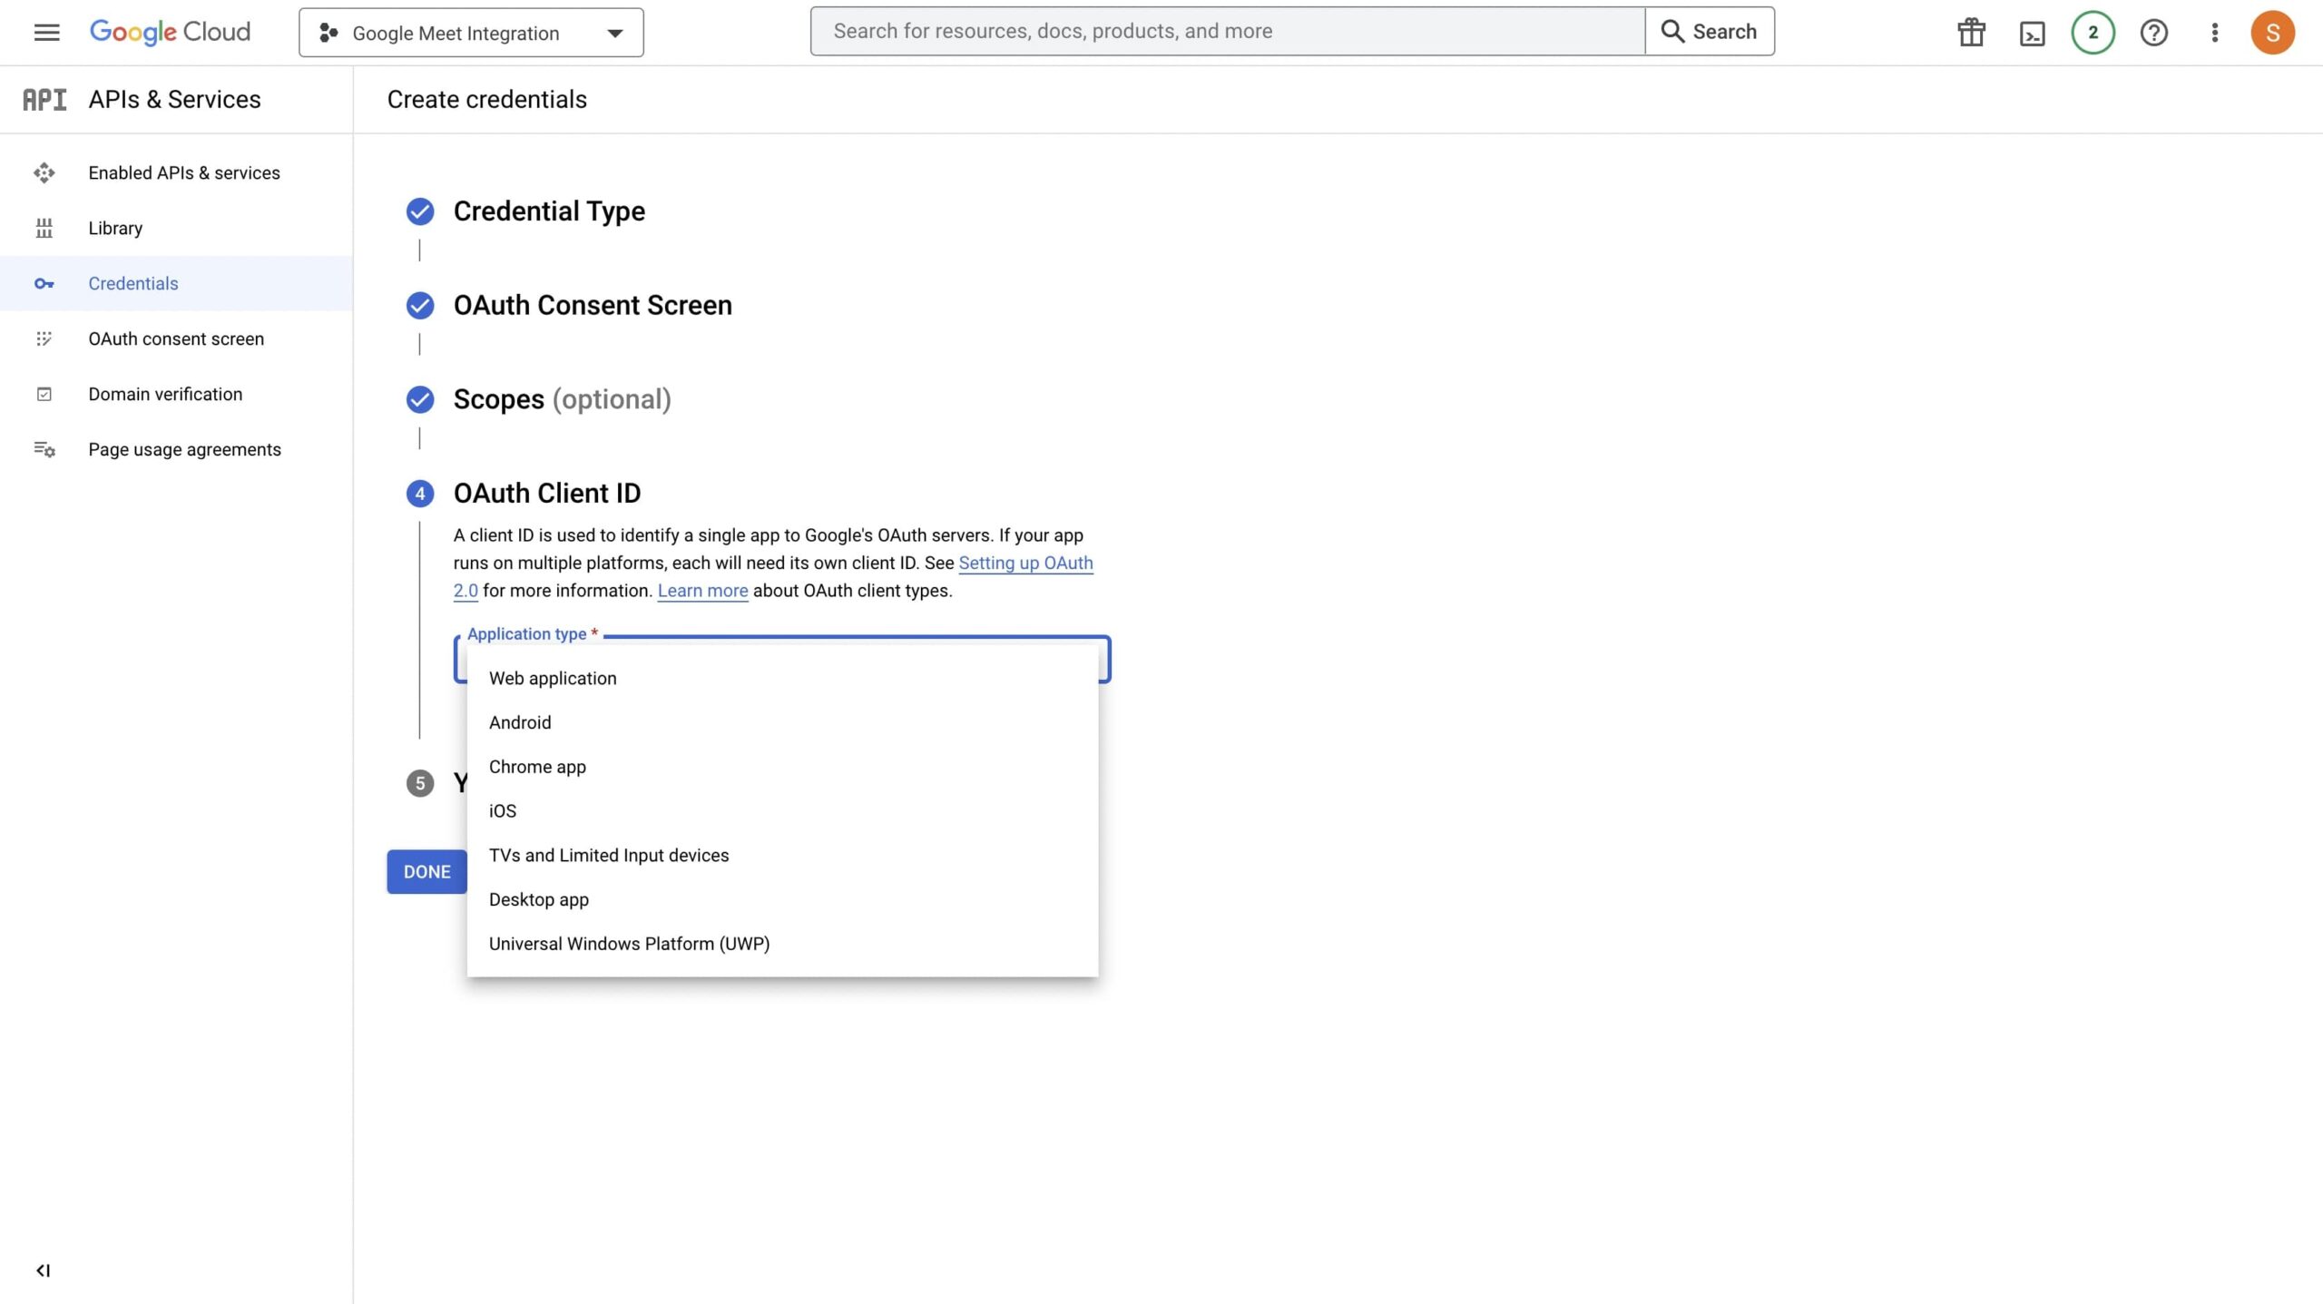
Task: Open the hamburger navigation menu
Action: pyautogui.click(x=46, y=33)
